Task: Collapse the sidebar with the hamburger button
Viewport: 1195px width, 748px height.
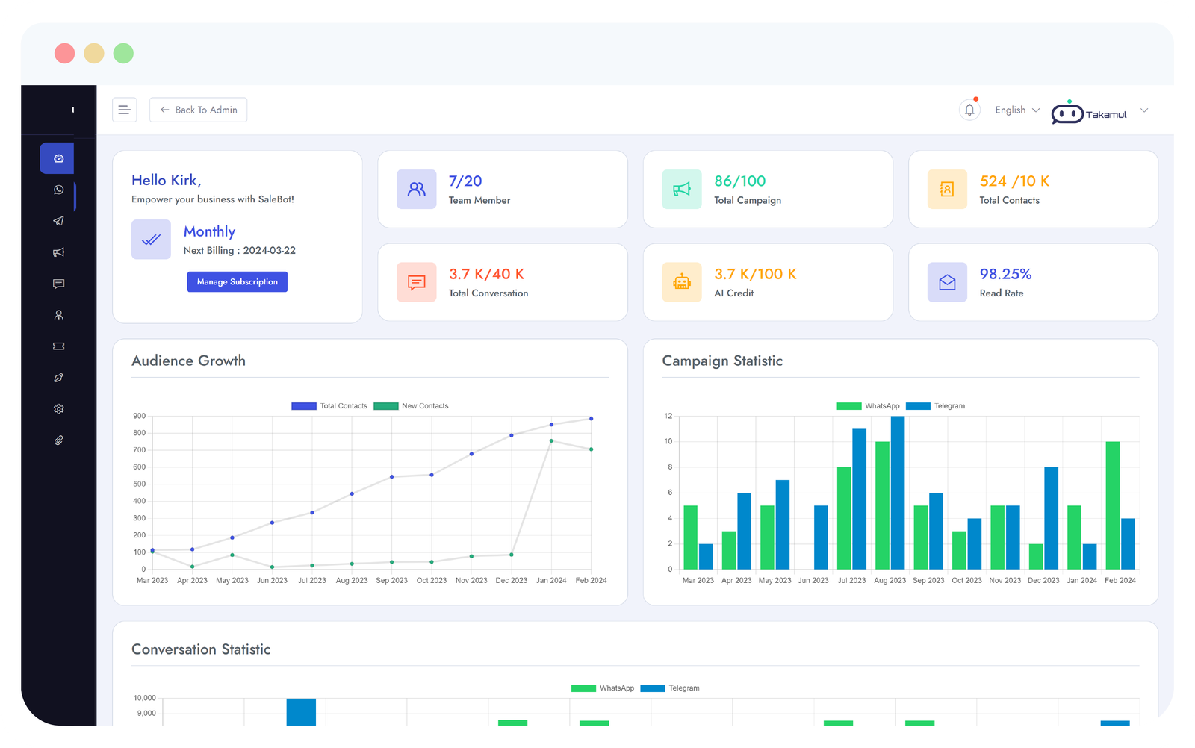Action: (x=124, y=110)
